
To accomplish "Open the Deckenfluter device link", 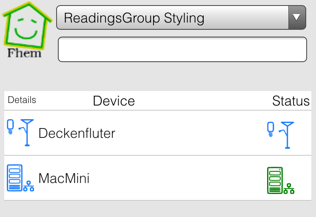I will (77, 133).
